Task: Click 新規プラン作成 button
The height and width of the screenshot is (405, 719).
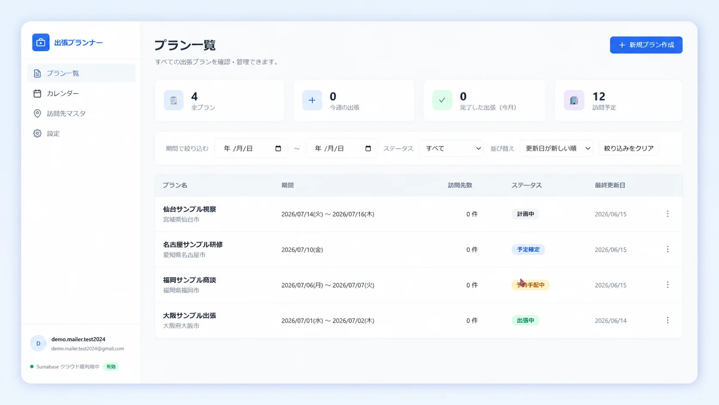Action: click(646, 45)
